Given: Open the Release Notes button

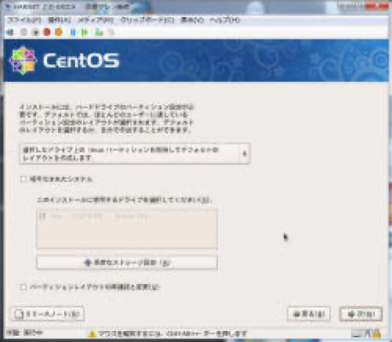Looking at the screenshot, I should [x=48, y=314].
